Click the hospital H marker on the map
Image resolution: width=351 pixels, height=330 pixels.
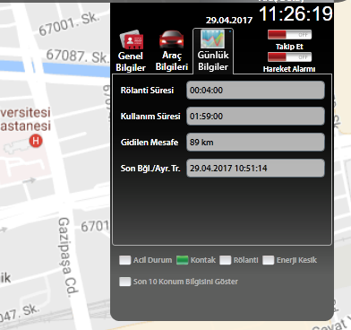pyautogui.click(x=36, y=141)
